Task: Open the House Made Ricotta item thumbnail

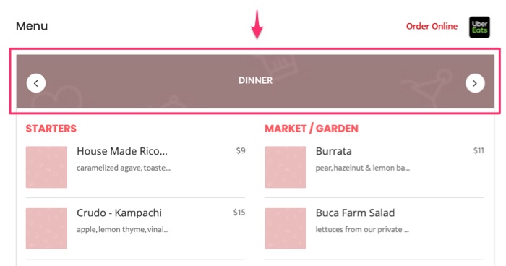Action: 46,167
